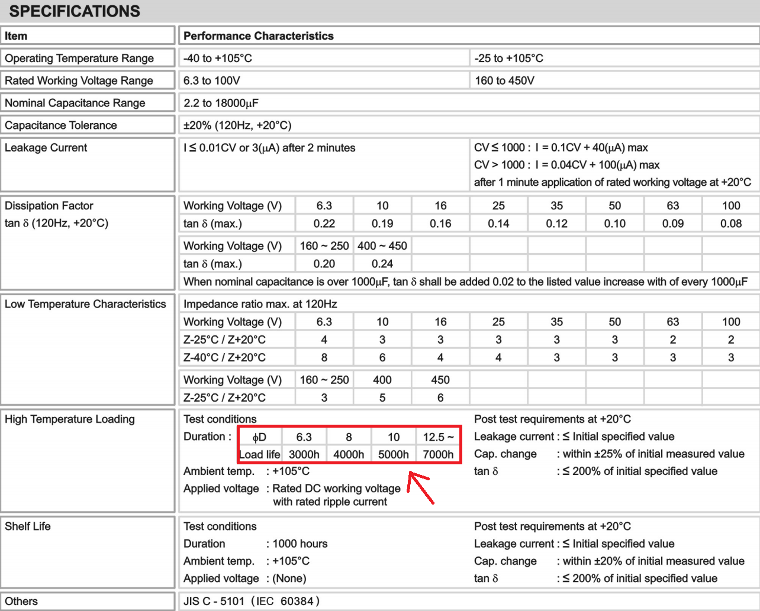Select the tan δ value 0.22
Viewport: 760px width, 611px height.
(324, 224)
